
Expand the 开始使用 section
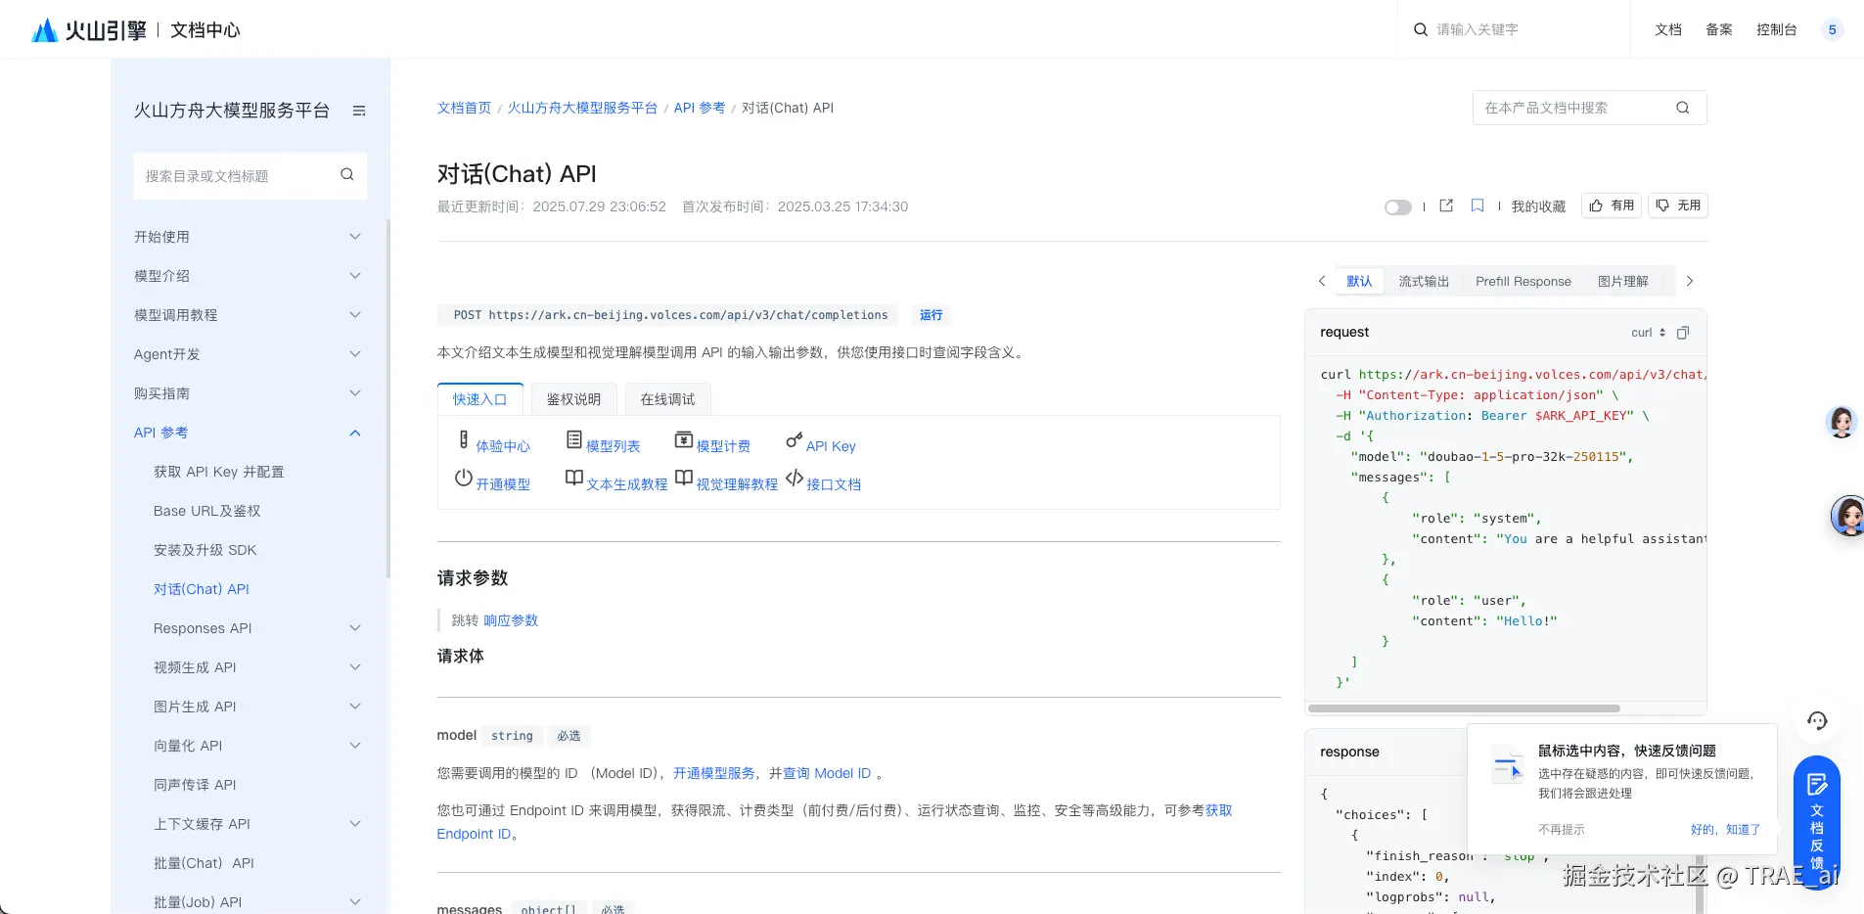[355, 237]
